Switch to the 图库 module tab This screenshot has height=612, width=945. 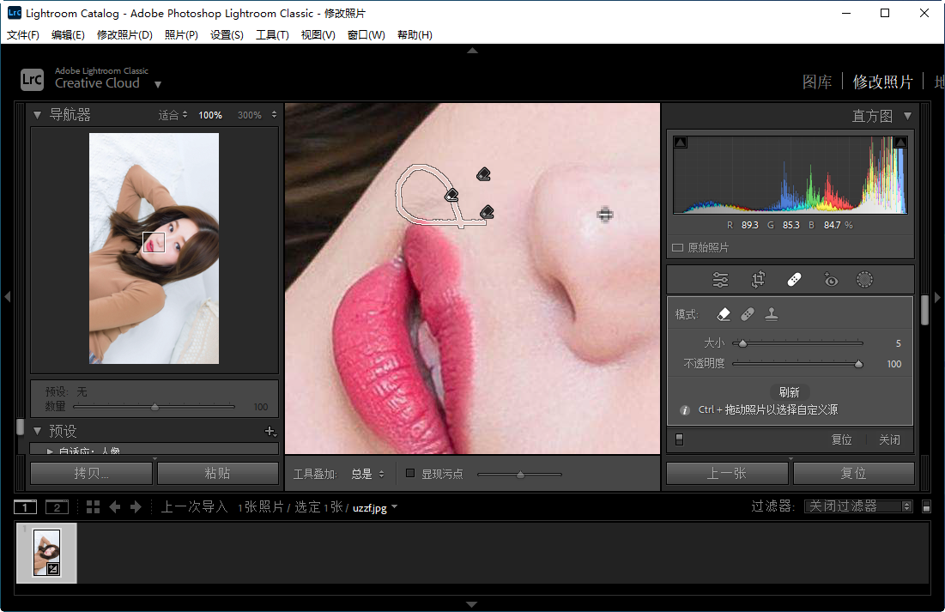pos(817,81)
